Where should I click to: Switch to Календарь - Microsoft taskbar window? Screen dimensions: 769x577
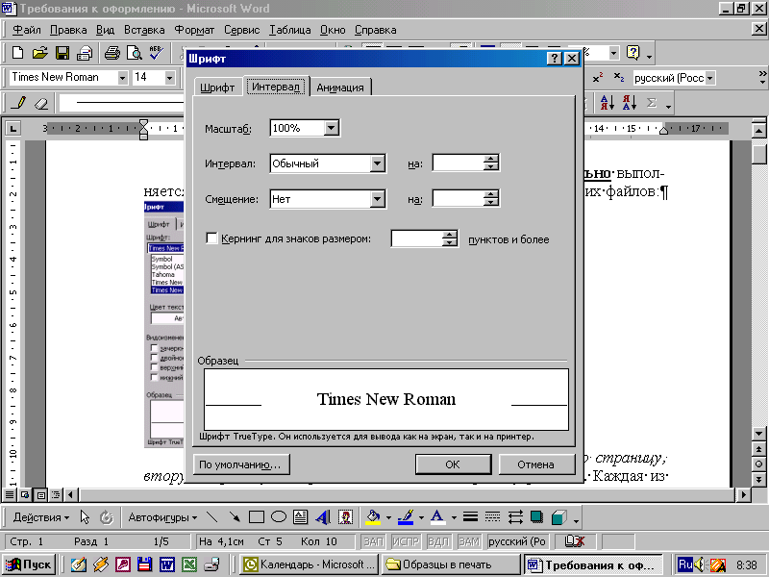click(x=310, y=564)
